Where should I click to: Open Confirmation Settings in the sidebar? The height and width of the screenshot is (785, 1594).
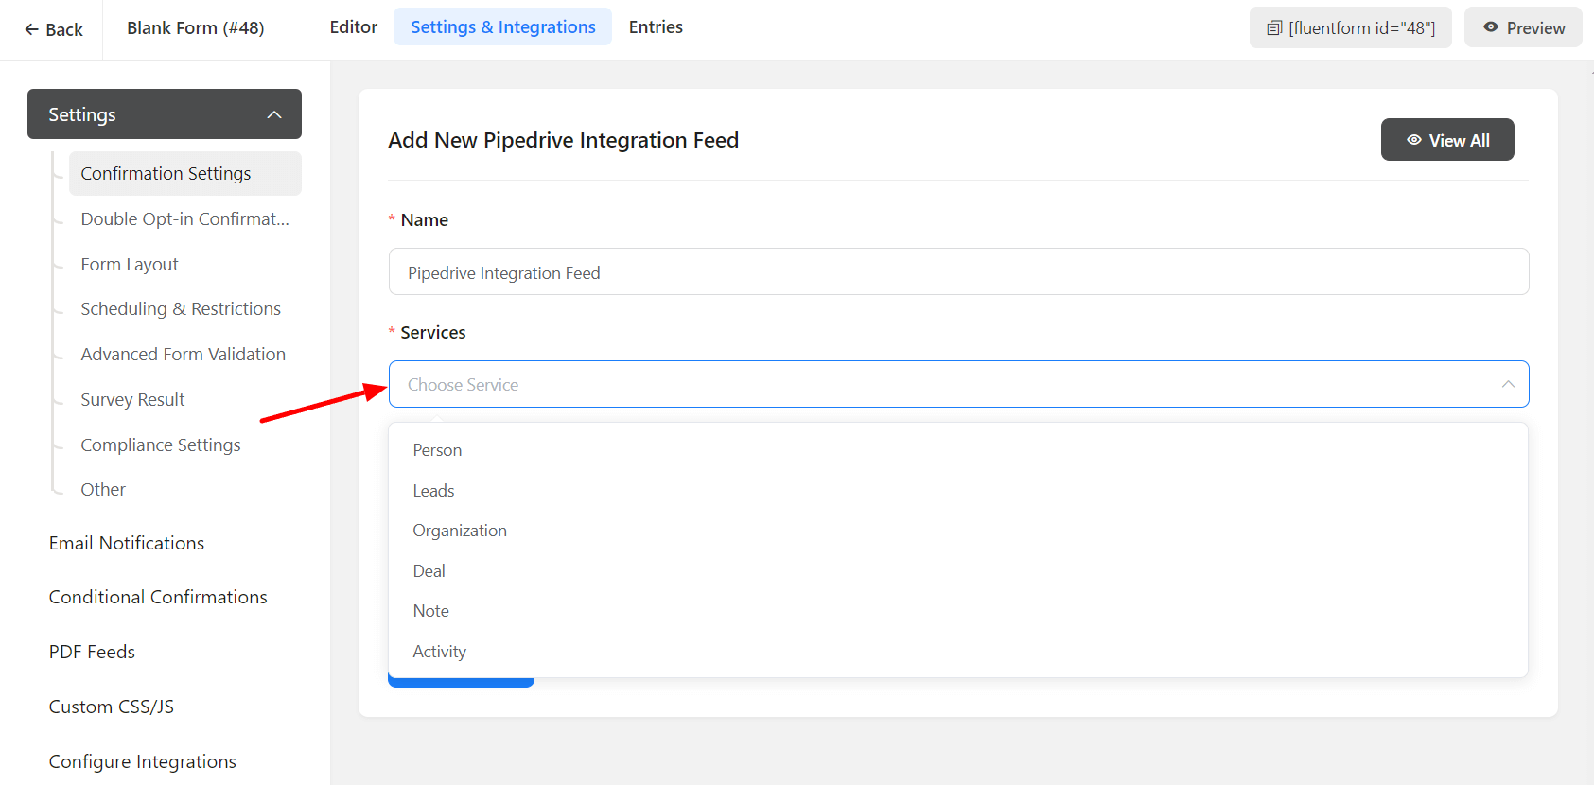coord(166,174)
